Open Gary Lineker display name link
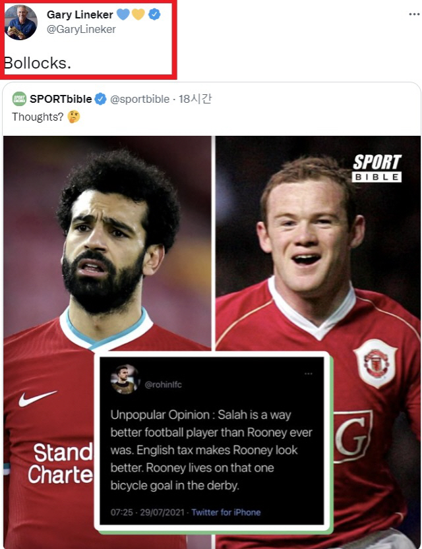The width and height of the screenshot is (422, 549). point(80,14)
